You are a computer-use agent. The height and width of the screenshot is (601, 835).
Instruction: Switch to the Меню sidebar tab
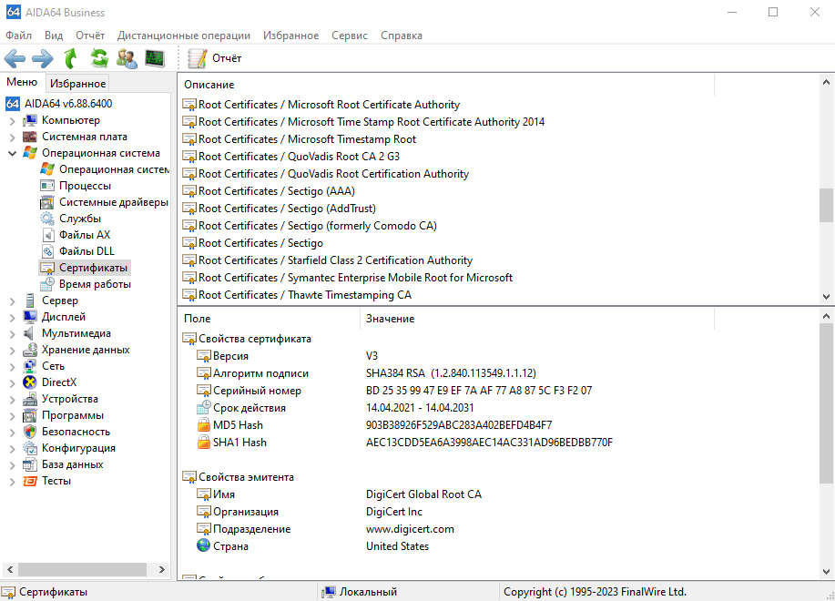(x=22, y=82)
